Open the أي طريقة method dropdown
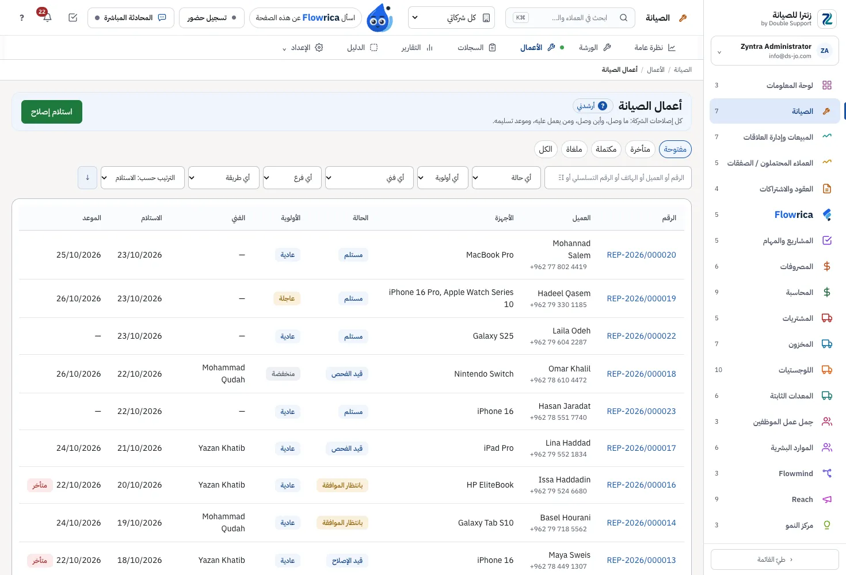846x575 pixels. tap(224, 178)
